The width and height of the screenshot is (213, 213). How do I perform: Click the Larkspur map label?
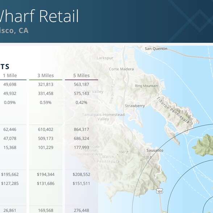[x=105, y=58]
